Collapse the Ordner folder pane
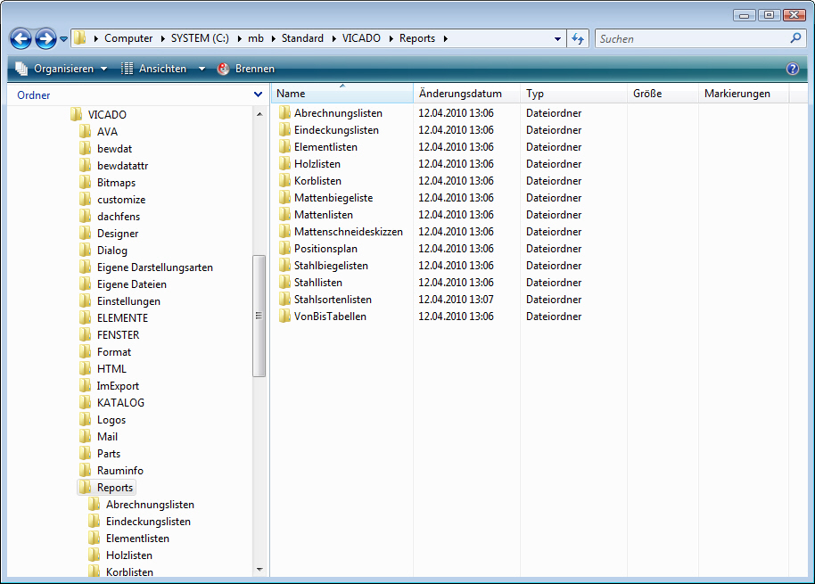 pyautogui.click(x=258, y=95)
